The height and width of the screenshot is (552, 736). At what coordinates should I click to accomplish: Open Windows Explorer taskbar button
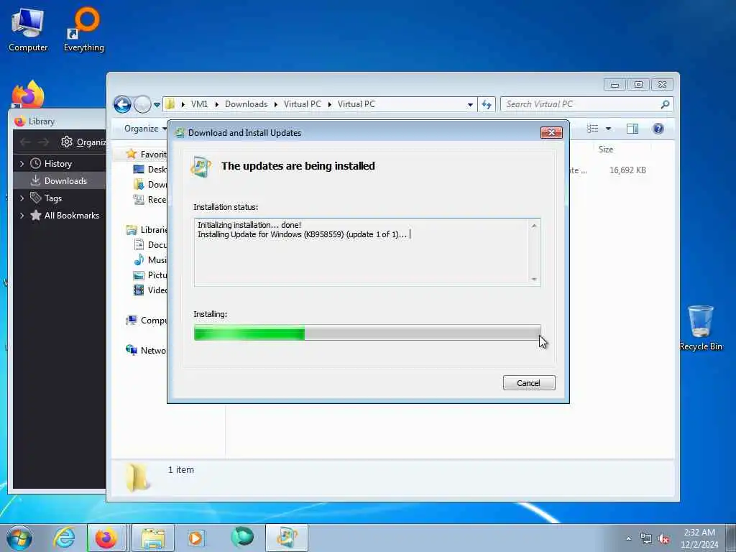tap(153, 538)
